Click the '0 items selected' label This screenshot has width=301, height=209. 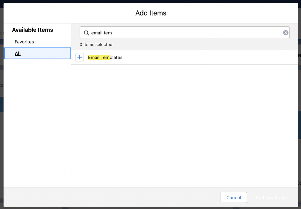pos(96,44)
